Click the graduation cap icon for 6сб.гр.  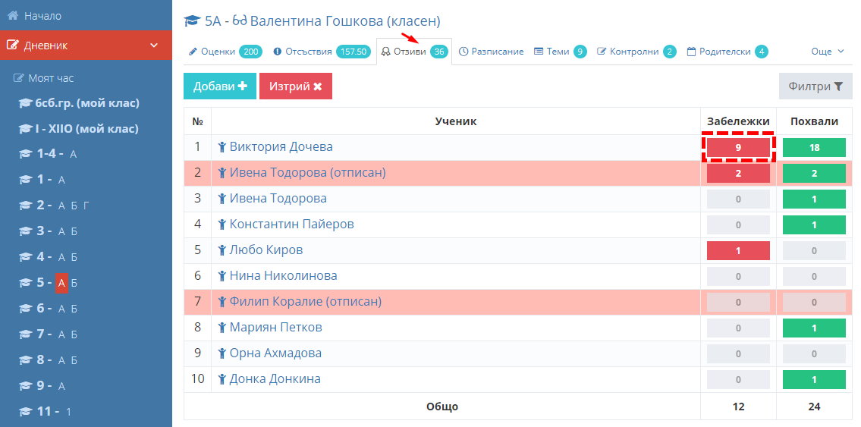click(x=25, y=103)
